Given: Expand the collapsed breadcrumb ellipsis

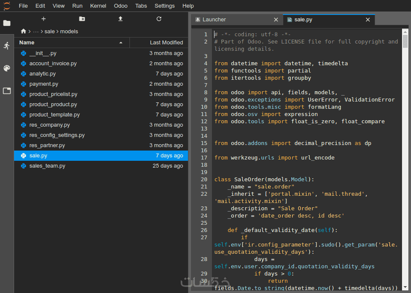Looking at the screenshot, I should (36, 31).
